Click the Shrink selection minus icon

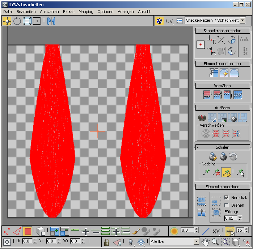coord(65,231)
